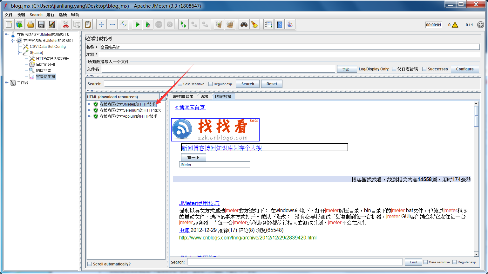The height and width of the screenshot is (274, 488).
Task: Click the 虫师 author link
Action: pyautogui.click(x=184, y=230)
